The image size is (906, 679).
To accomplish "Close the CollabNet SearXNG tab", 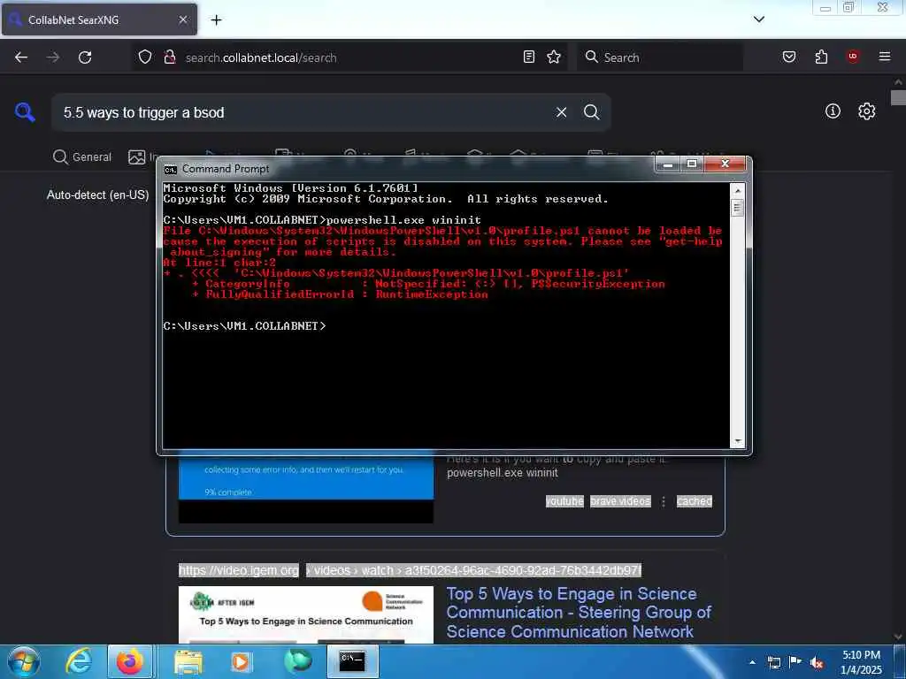I will coord(183,19).
